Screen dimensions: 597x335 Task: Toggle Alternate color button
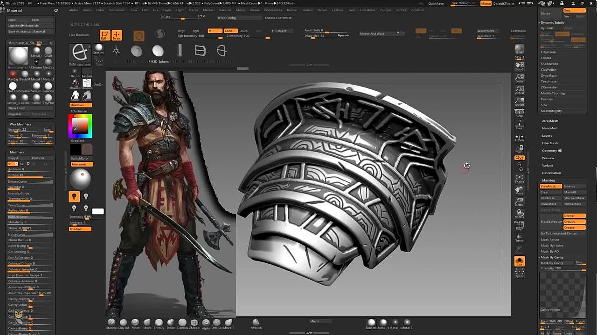pyautogui.click(x=81, y=164)
